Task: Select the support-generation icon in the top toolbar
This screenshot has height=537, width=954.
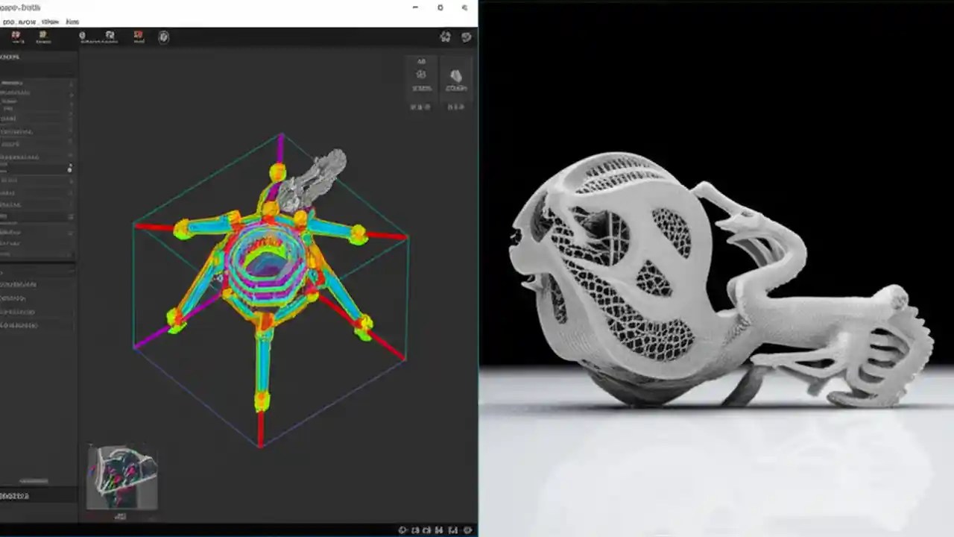Action: click(109, 36)
